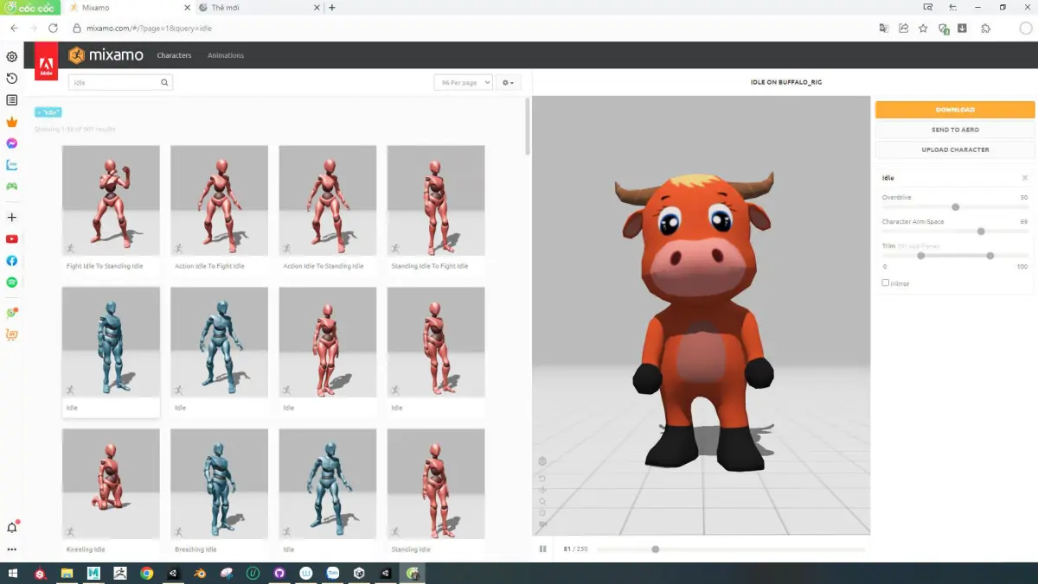1038x584 pixels.
Task: Open the Windows Start menu
Action: [x=13, y=573]
